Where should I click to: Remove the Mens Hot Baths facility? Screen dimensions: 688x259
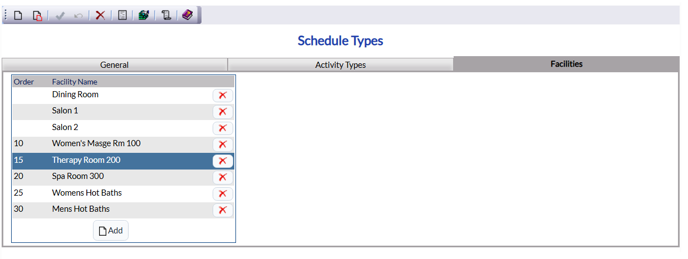coord(223,210)
